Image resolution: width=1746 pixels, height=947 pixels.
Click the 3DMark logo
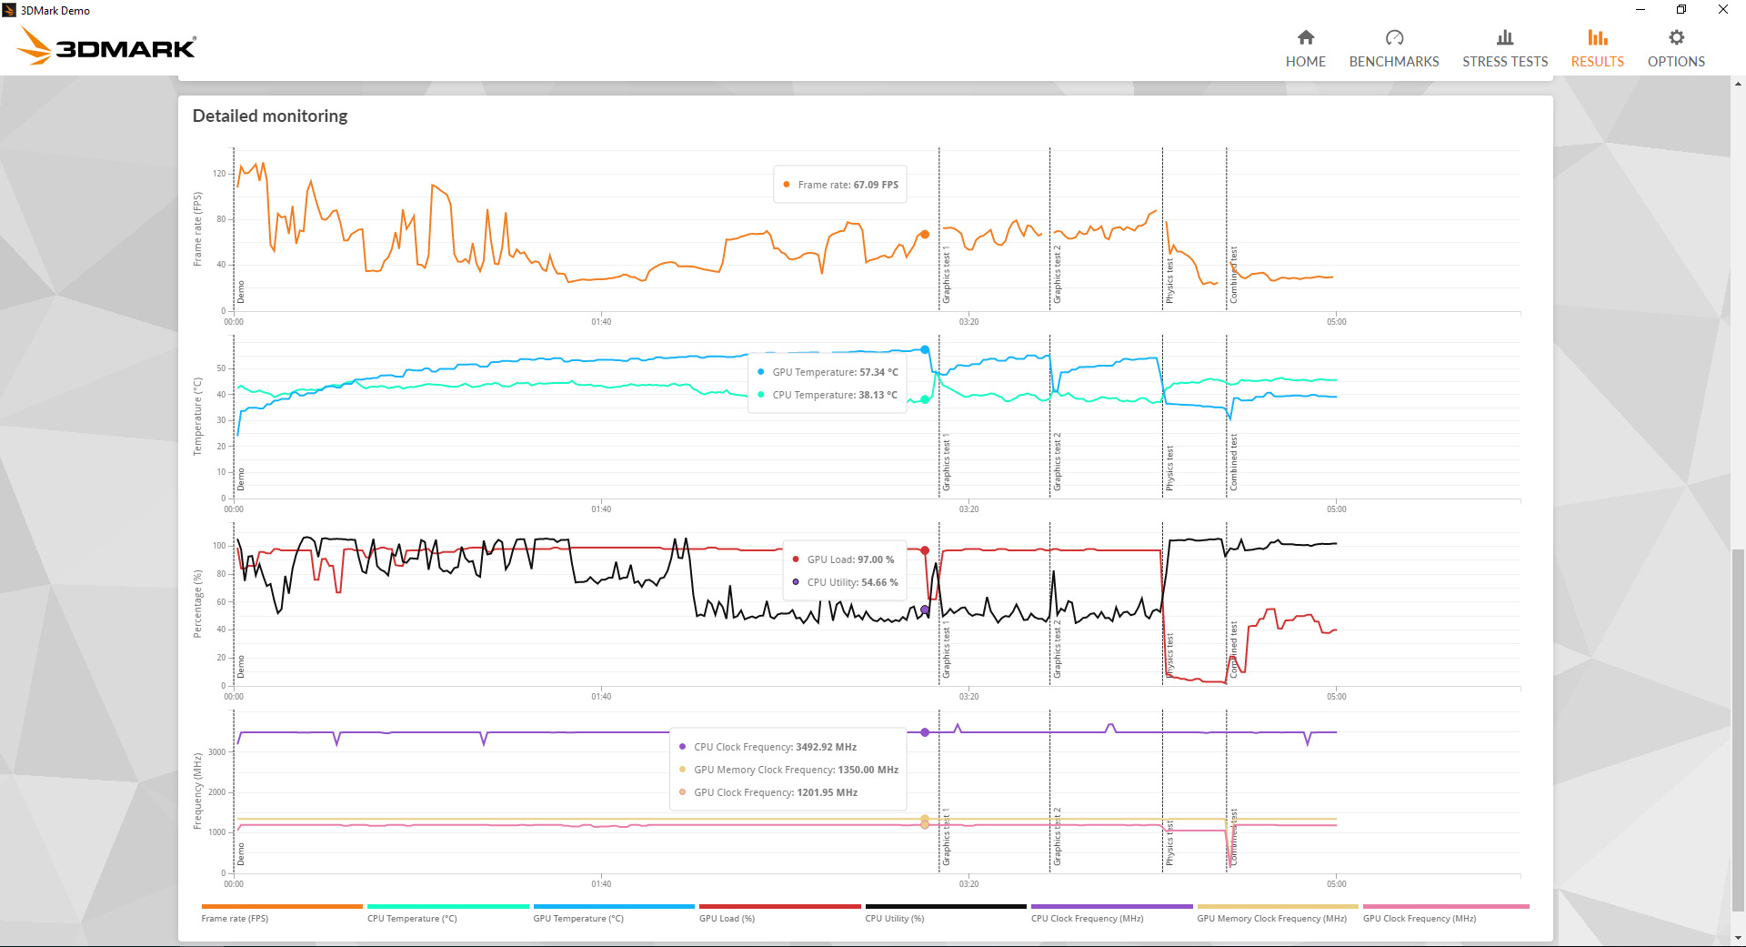click(107, 45)
